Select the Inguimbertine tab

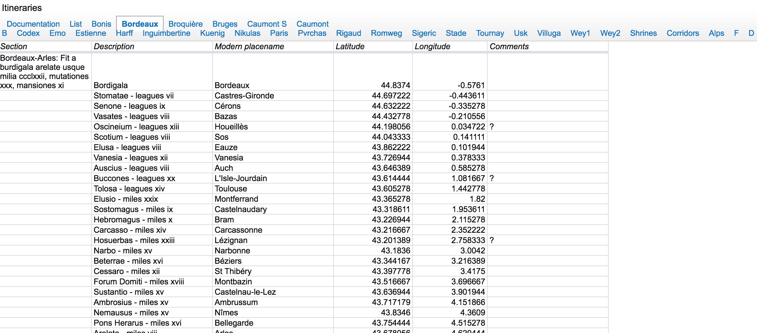point(166,33)
